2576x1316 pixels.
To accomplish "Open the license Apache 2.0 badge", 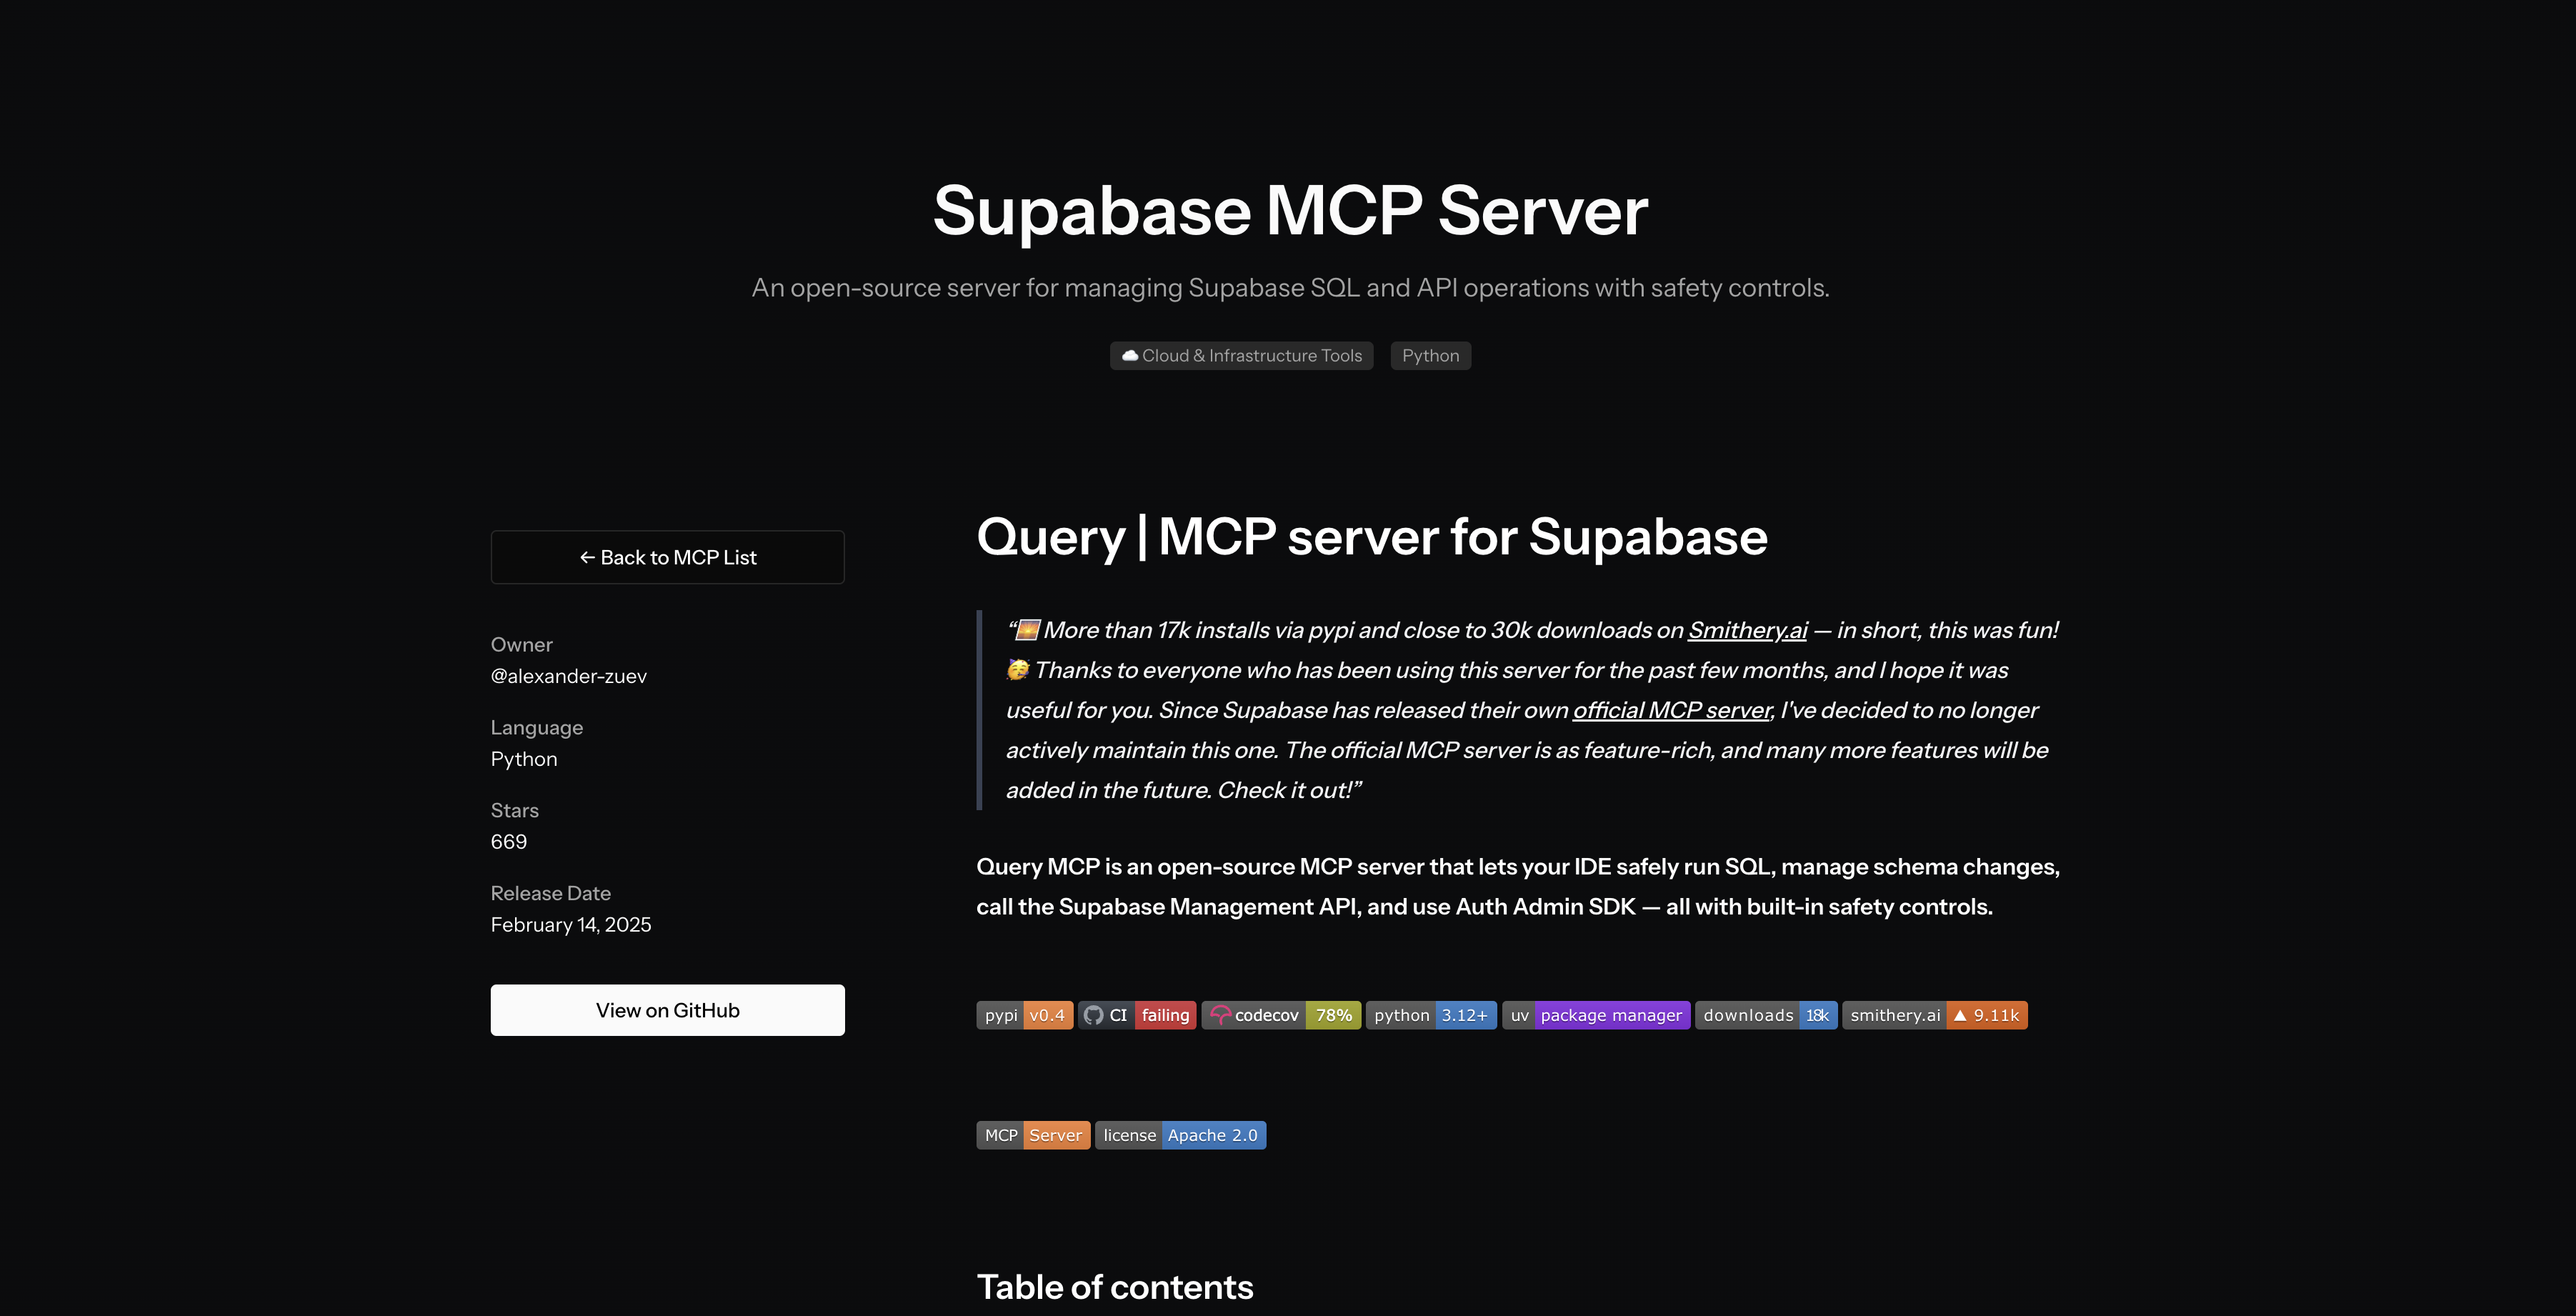I will tap(1180, 1135).
